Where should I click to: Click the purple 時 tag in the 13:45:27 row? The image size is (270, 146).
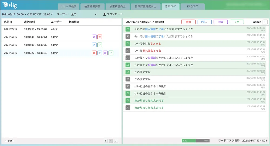click(105, 53)
